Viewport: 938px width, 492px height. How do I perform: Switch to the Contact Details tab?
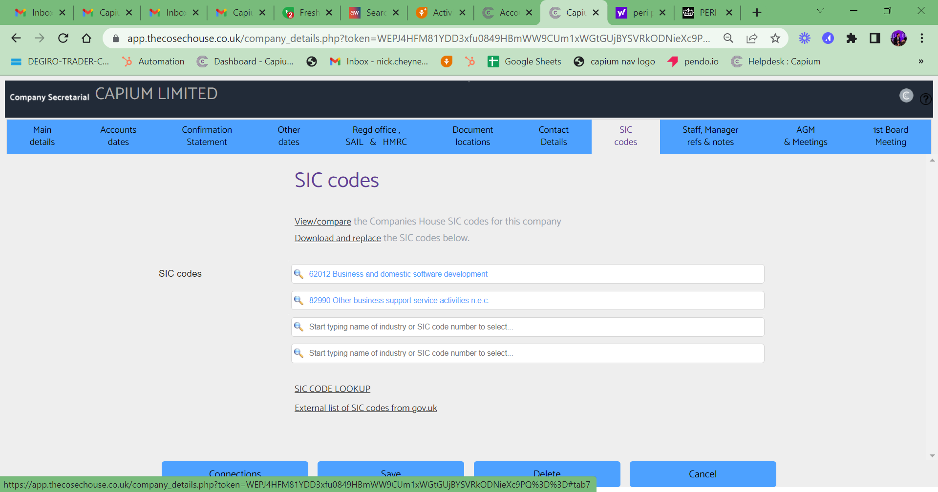tap(554, 136)
